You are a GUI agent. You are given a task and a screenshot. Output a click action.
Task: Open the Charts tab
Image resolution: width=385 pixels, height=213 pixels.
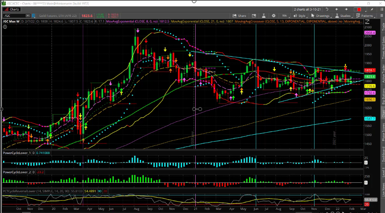tap(11, 9)
